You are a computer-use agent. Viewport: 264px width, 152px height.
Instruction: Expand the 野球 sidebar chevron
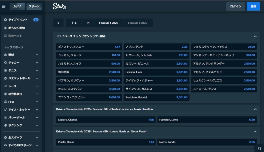point(37,55)
